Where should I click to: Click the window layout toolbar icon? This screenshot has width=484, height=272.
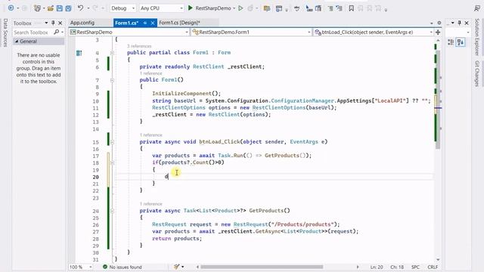(x=279, y=8)
